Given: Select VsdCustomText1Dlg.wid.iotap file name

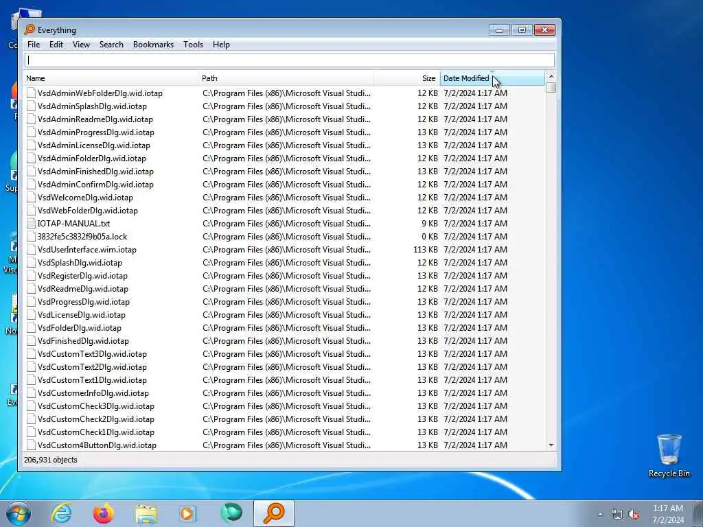Looking at the screenshot, I should pos(92,379).
